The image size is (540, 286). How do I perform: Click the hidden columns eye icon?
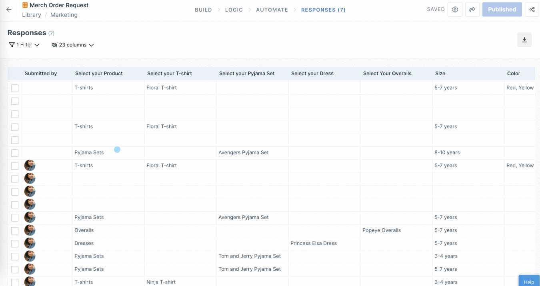pyautogui.click(x=54, y=45)
